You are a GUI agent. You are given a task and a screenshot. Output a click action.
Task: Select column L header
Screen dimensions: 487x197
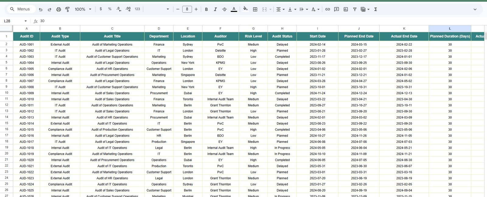[450, 29]
